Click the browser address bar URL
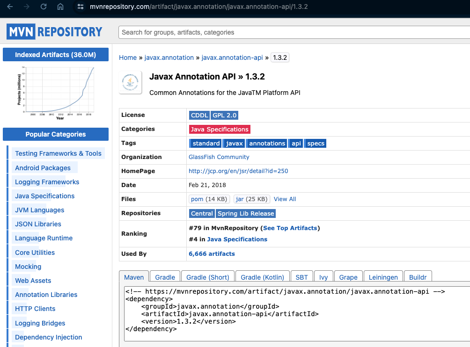 pos(199,7)
